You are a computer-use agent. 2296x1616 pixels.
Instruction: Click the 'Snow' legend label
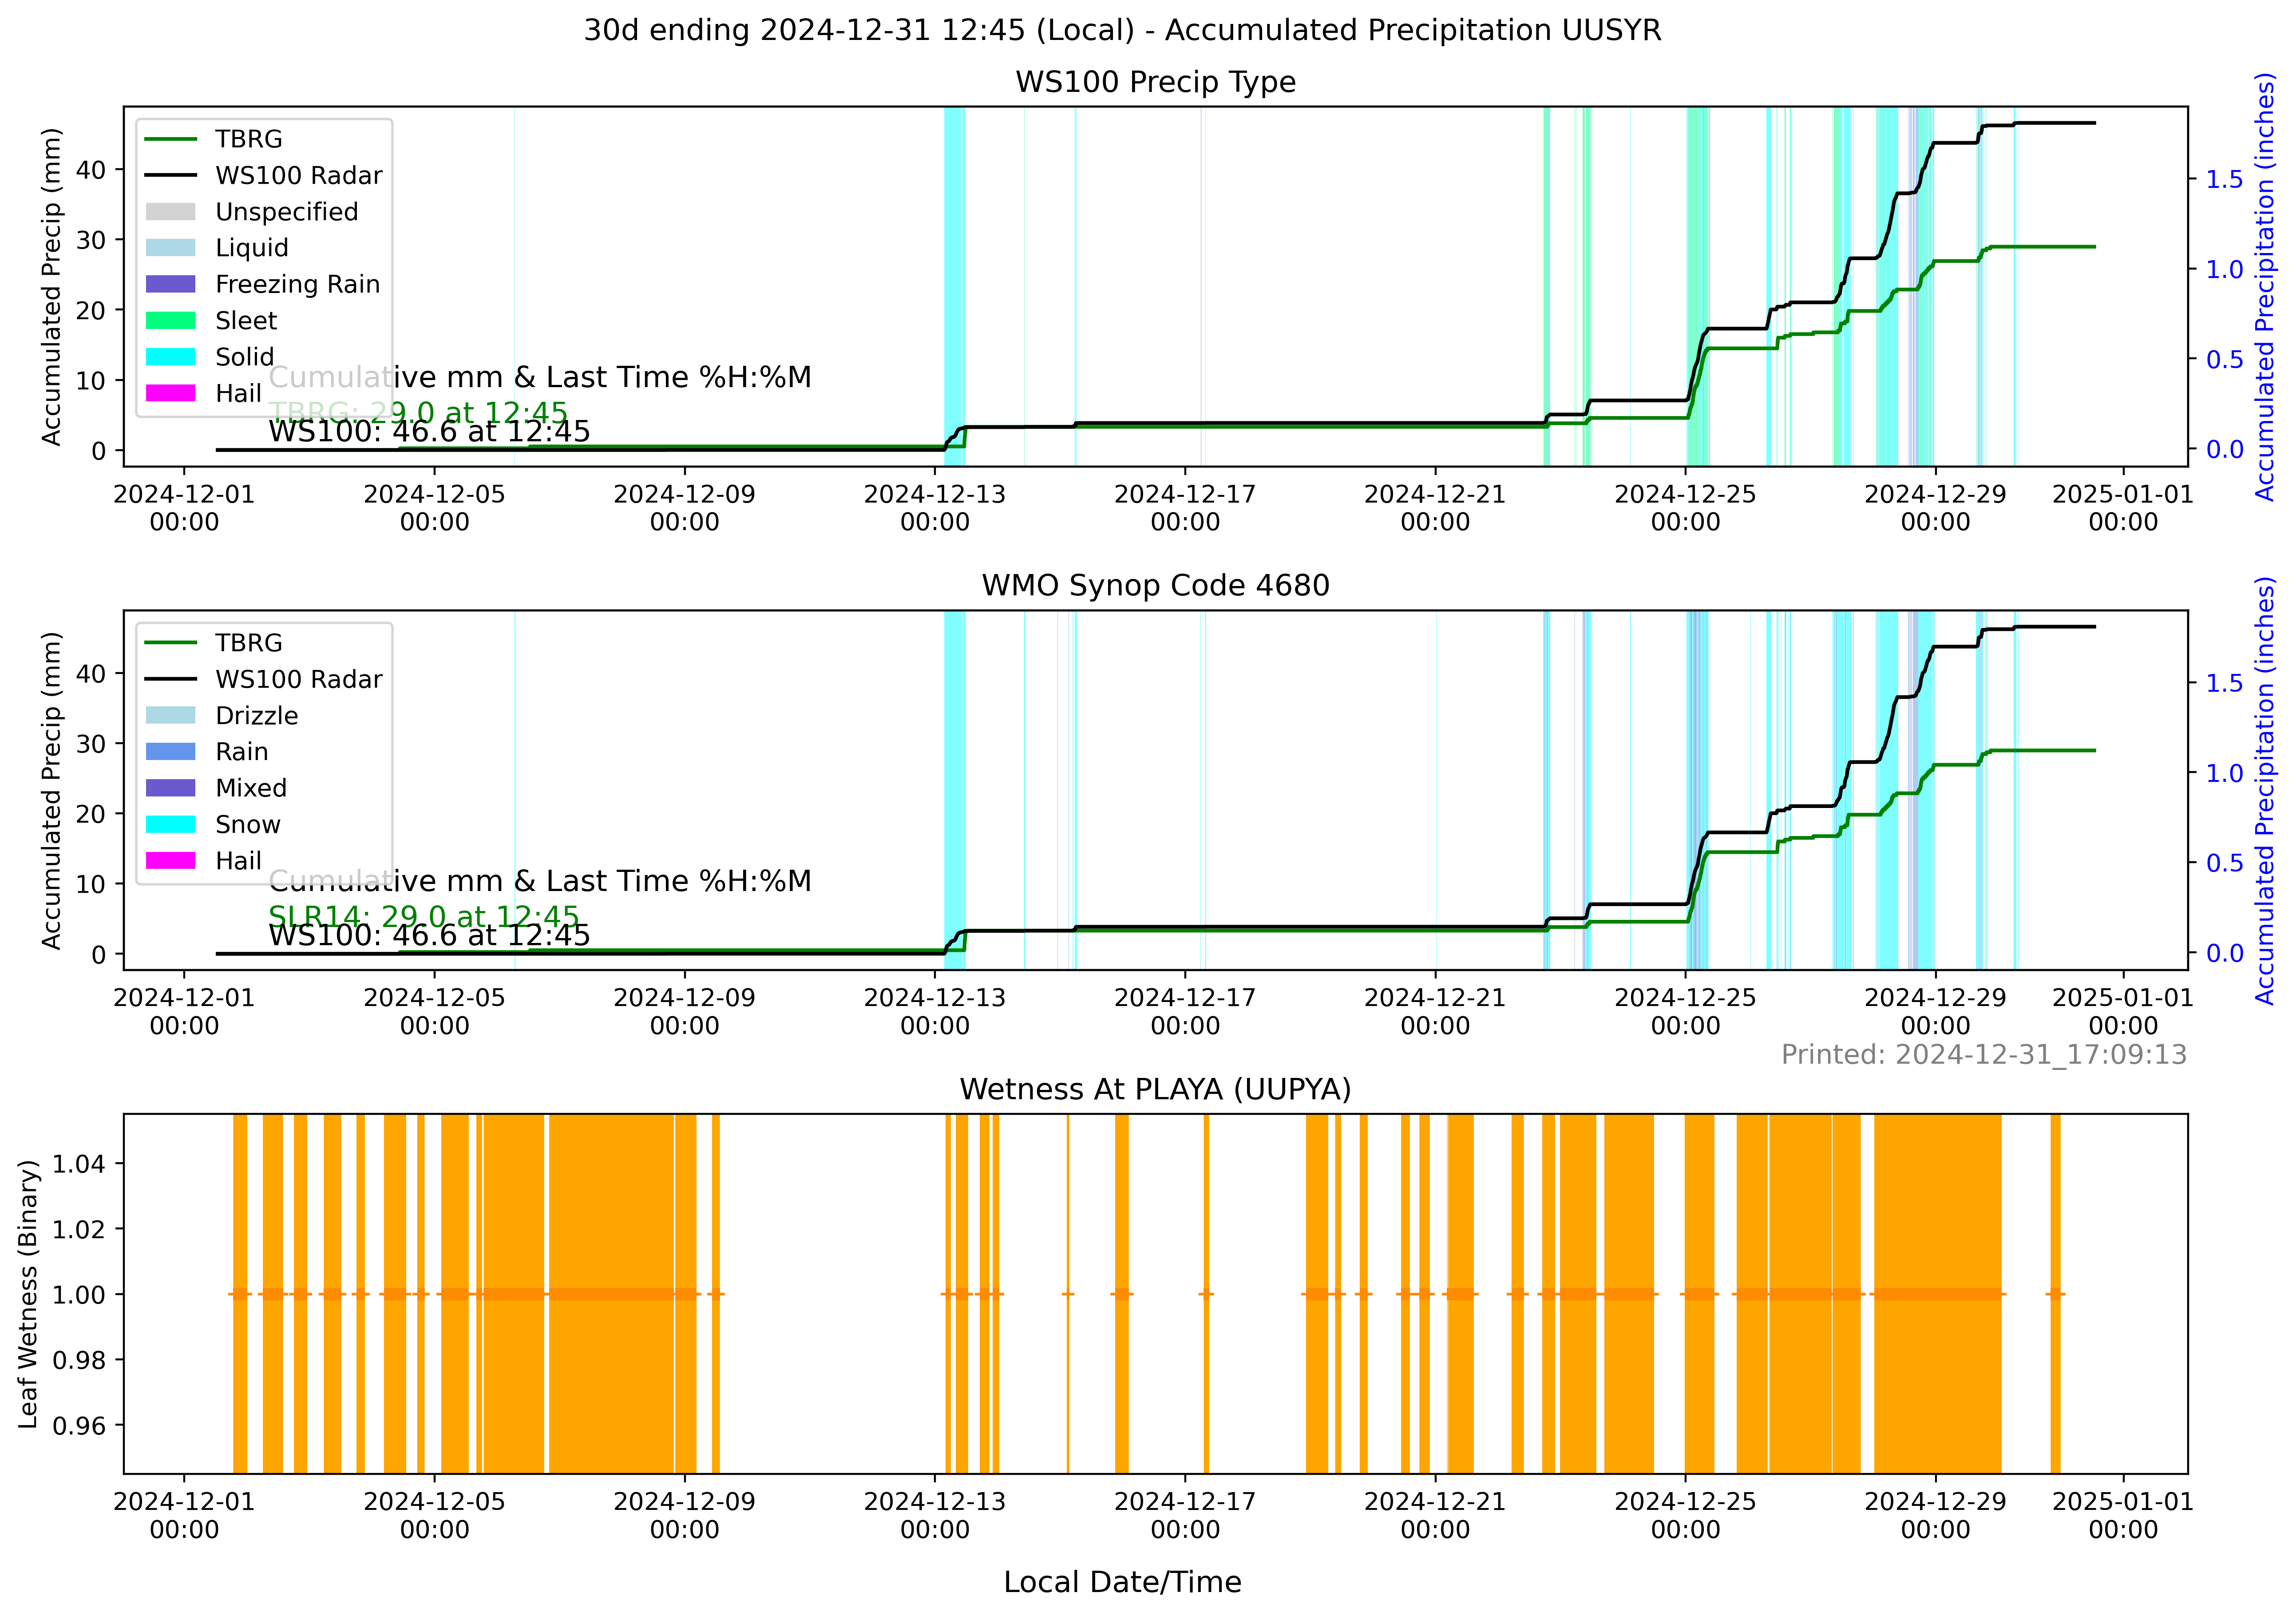click(x=248, y=825)
